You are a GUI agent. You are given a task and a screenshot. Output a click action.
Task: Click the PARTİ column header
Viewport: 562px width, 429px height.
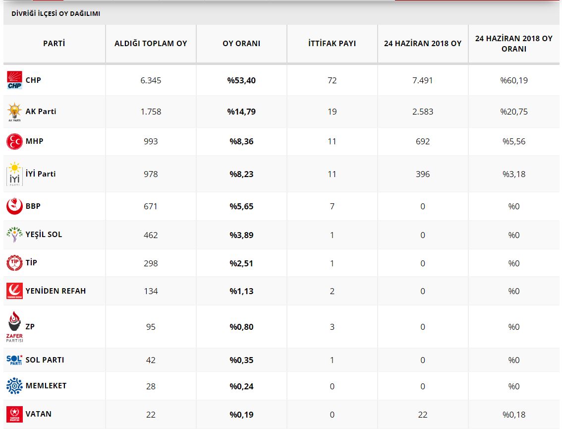(54, 44)
